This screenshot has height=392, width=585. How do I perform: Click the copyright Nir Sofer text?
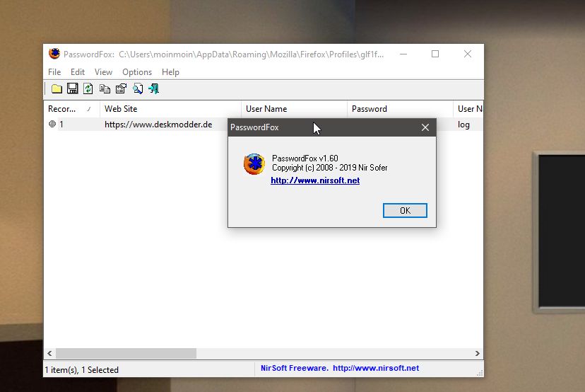coord(329,168)
